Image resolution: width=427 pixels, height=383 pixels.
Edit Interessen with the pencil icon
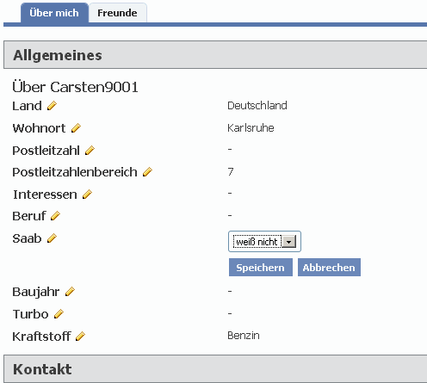pos(87,195)
